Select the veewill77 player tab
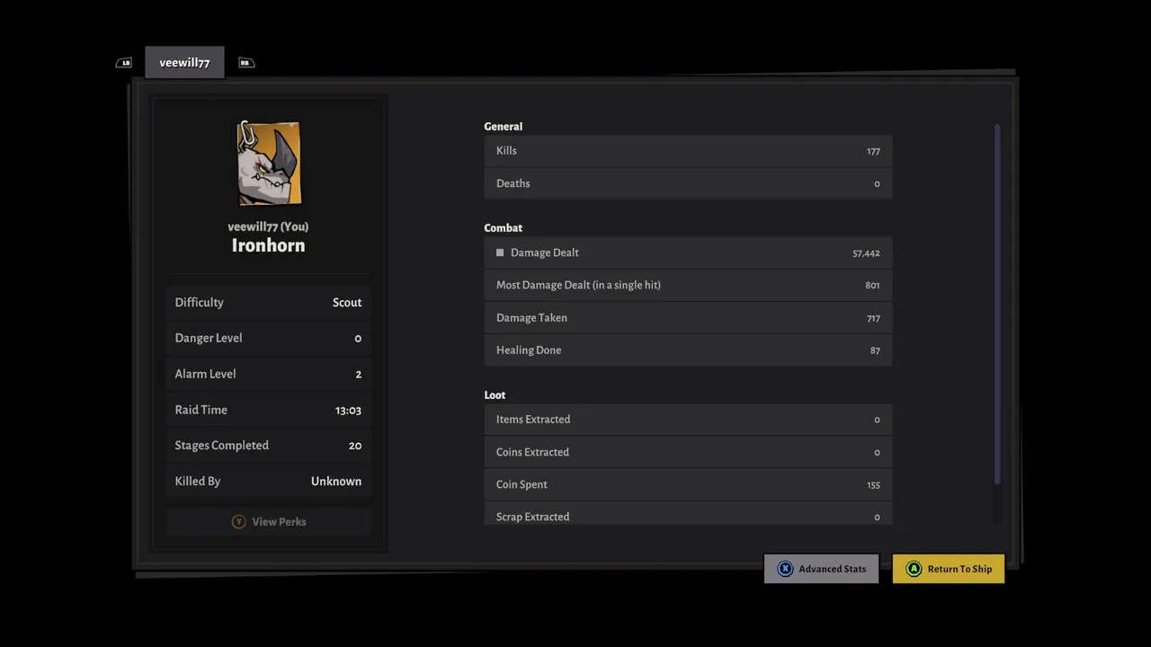 tap(184, 63)
